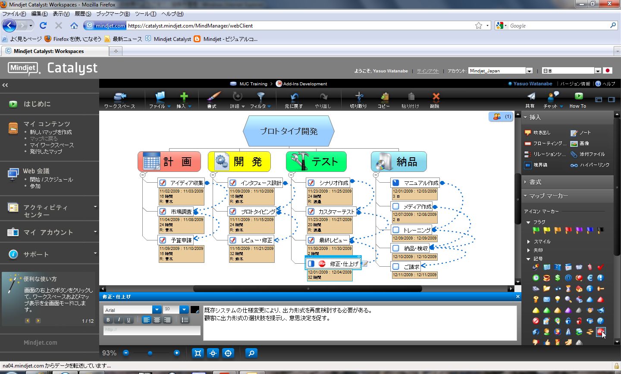Toggle the アイディア収集 task checkbox
The width and height of the screenshot is (621, 374).
[x=163, y=183]
